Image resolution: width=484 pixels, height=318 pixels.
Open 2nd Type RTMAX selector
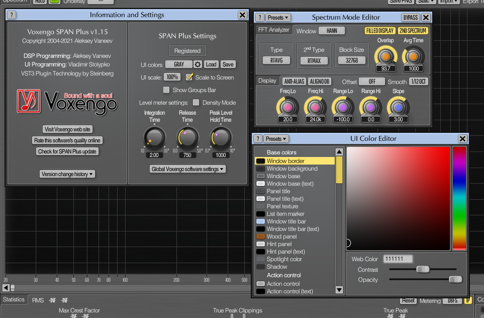click(x=314, y=60)
